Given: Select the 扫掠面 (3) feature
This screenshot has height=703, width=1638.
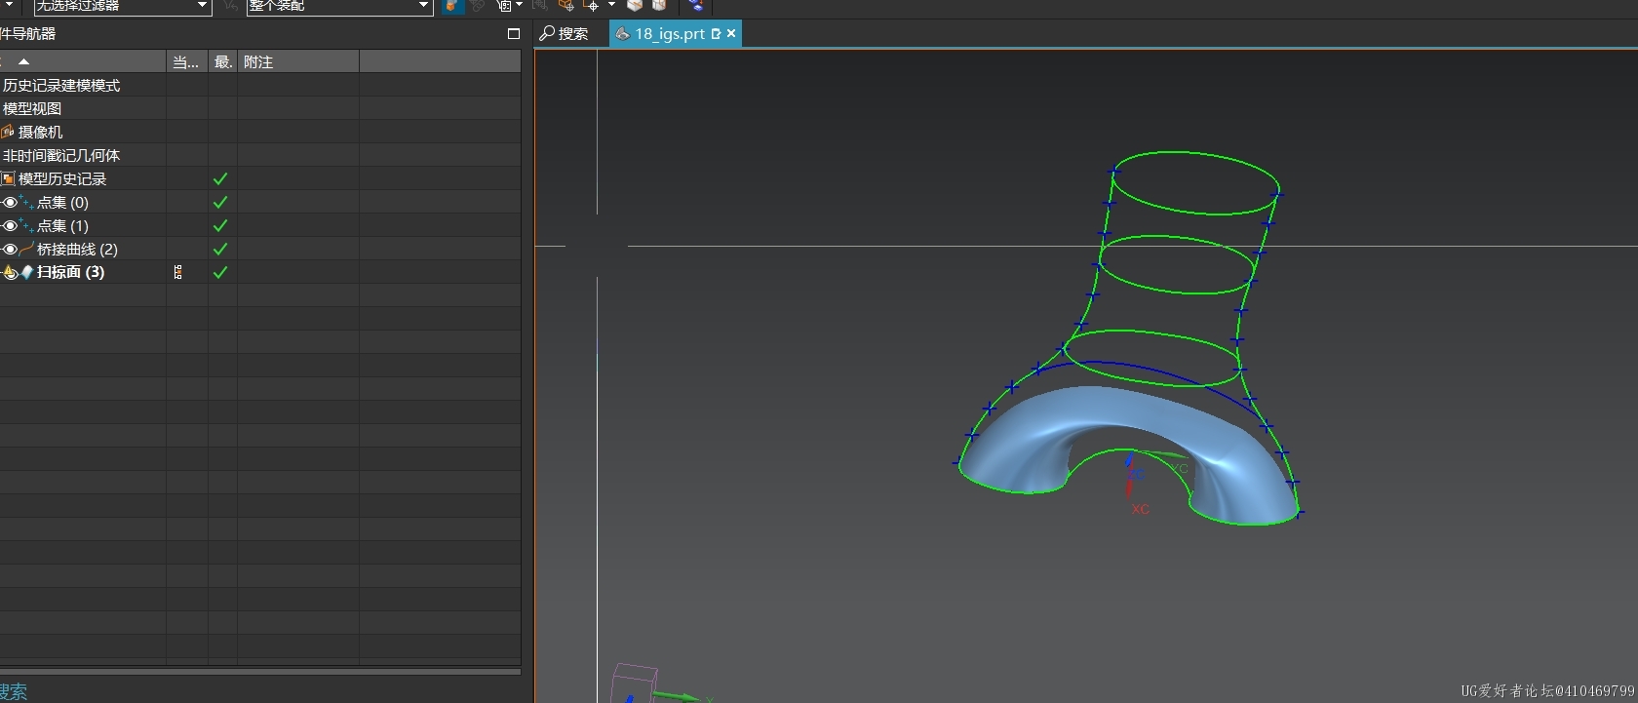Looking at the screenshot, I should coord(70,272).
